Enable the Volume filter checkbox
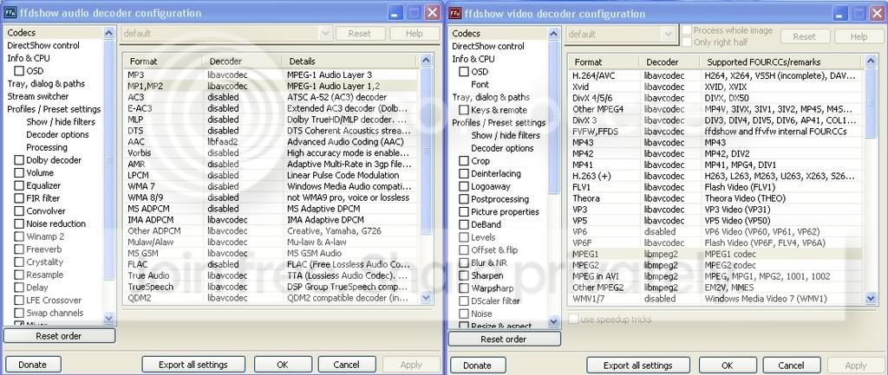Image resolution: width=888 pixels, height=375 pixels. click(x=19, y=173)
